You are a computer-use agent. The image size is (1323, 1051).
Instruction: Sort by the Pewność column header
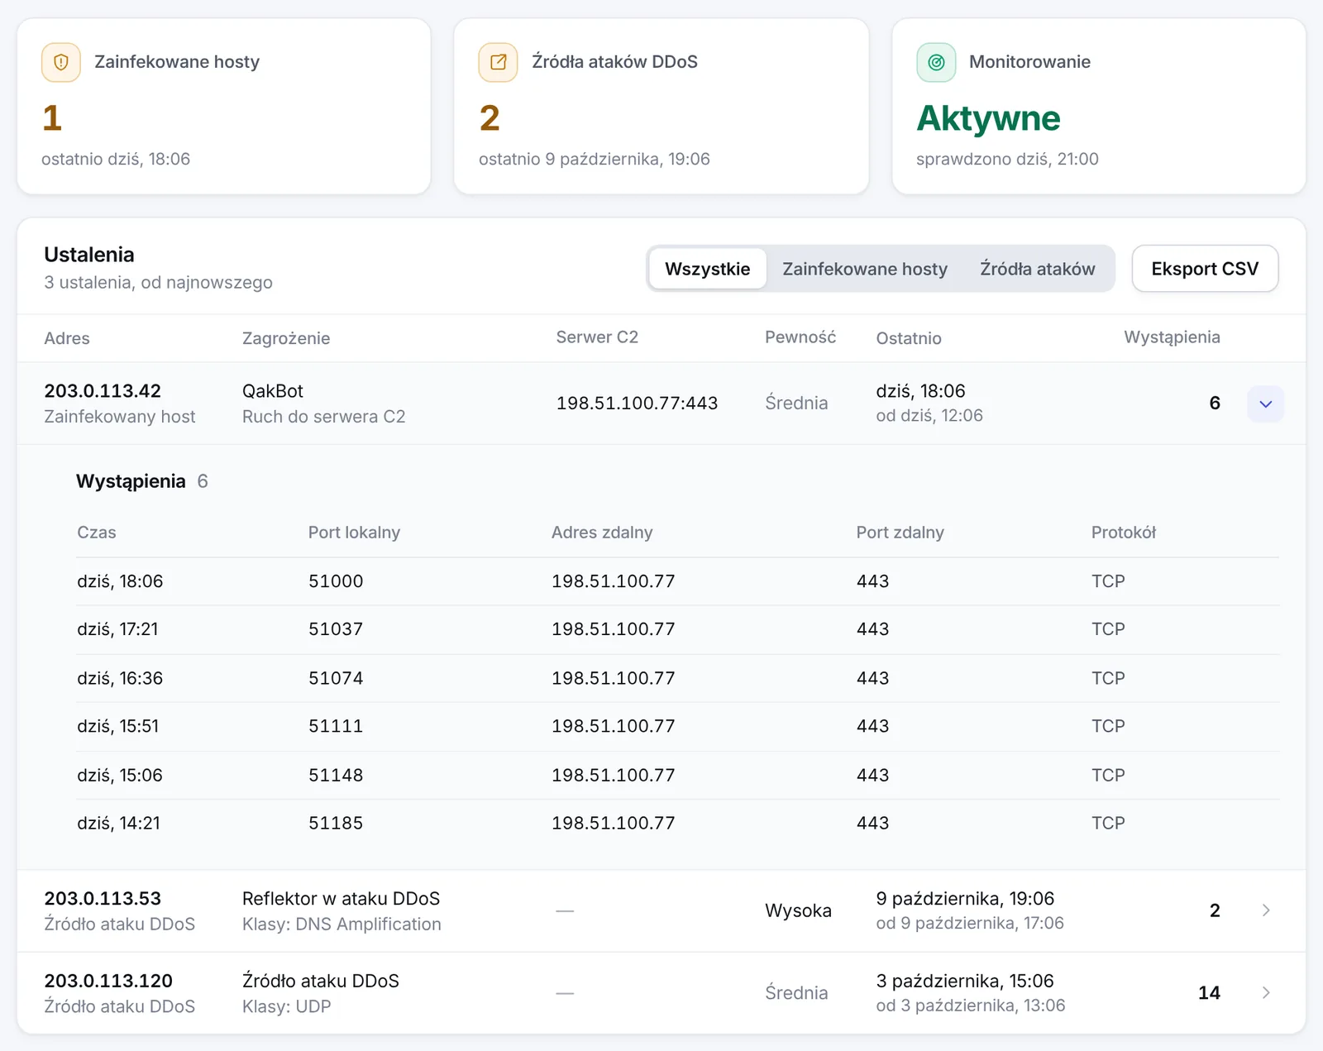(800, 337)
